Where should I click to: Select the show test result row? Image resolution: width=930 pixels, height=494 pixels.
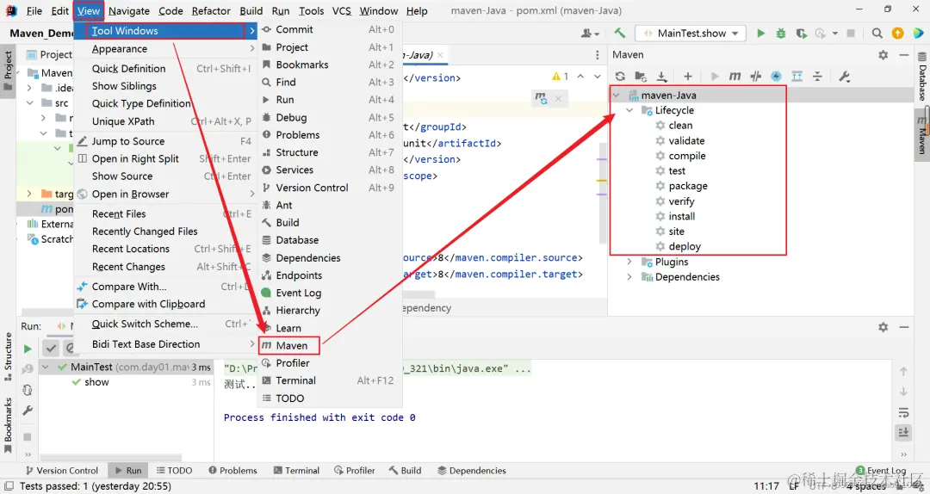[126, 382]
